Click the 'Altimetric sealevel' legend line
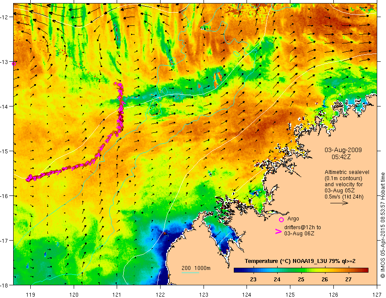The image size is (386, 298). (347, 172)
